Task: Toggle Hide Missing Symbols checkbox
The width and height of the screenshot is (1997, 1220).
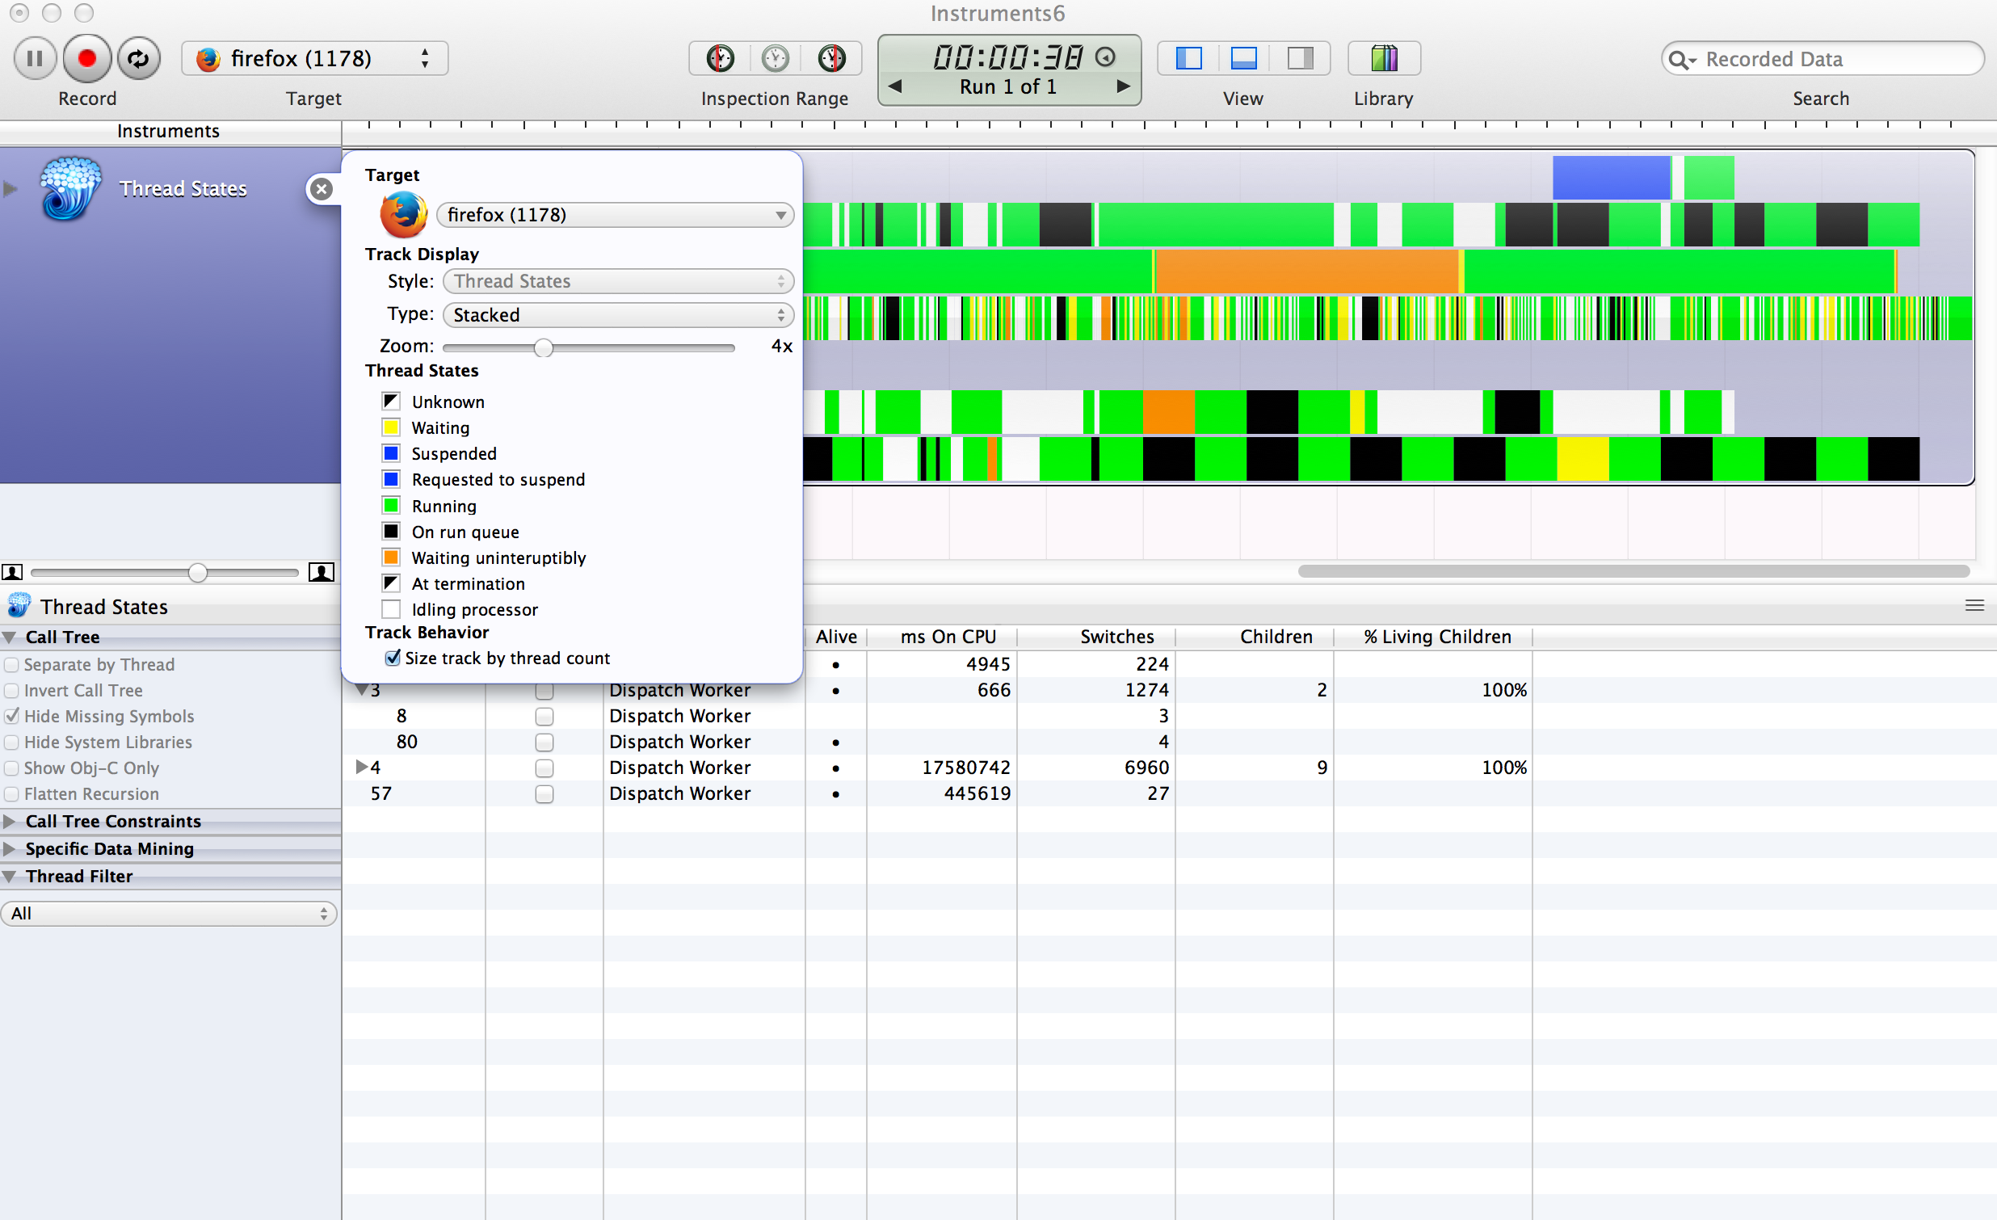Action: pos(12,717)
